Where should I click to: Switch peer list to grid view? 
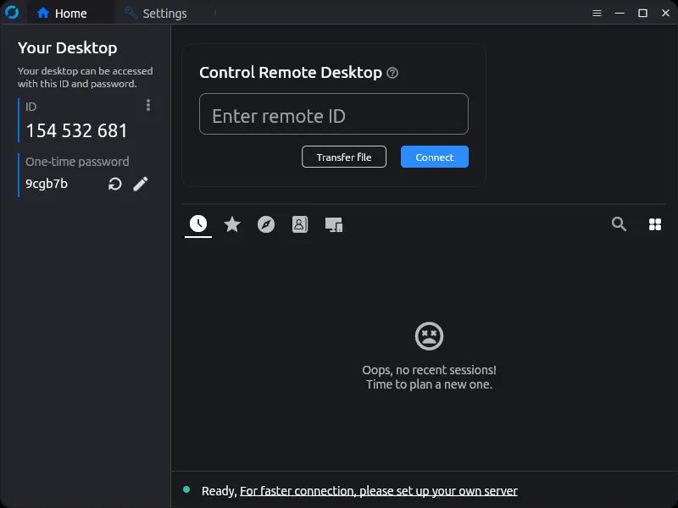point(654,224)
